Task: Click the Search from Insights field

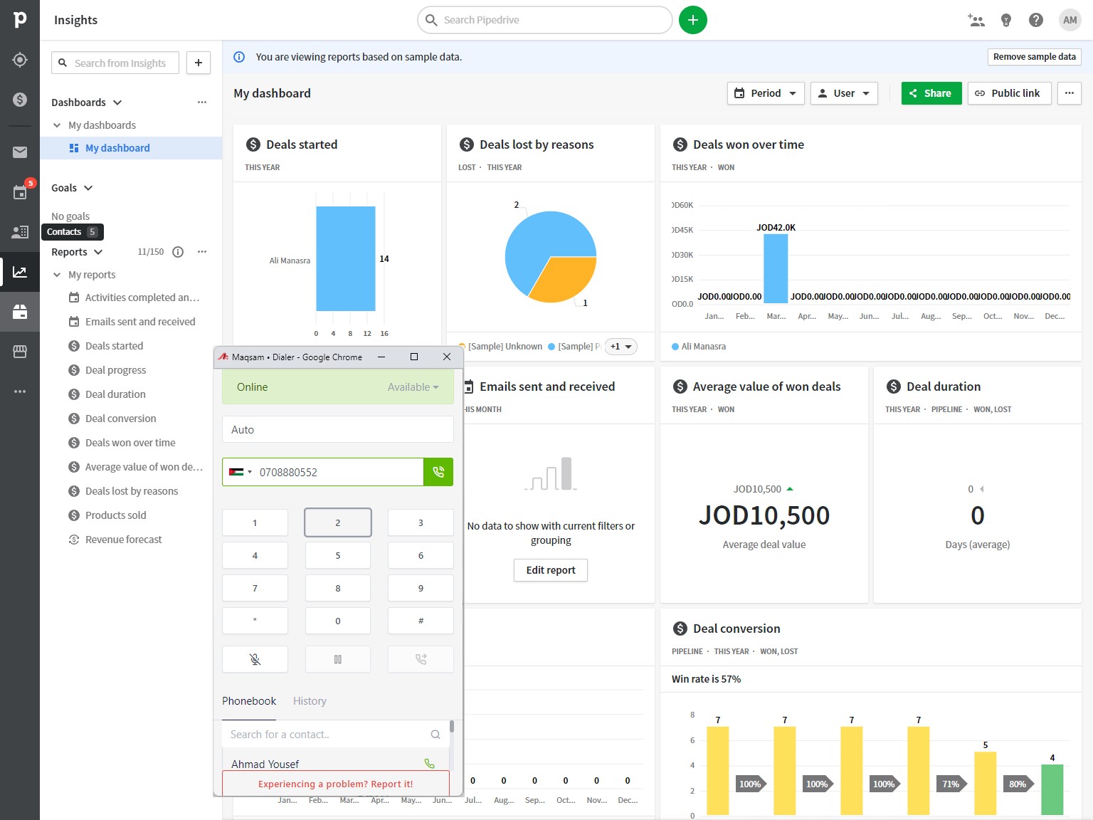Action: click(115, 63)
